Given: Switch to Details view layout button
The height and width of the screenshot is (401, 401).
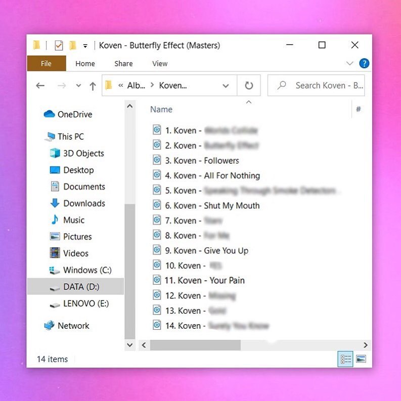Looking at the screenshot, I should (345, 359).
